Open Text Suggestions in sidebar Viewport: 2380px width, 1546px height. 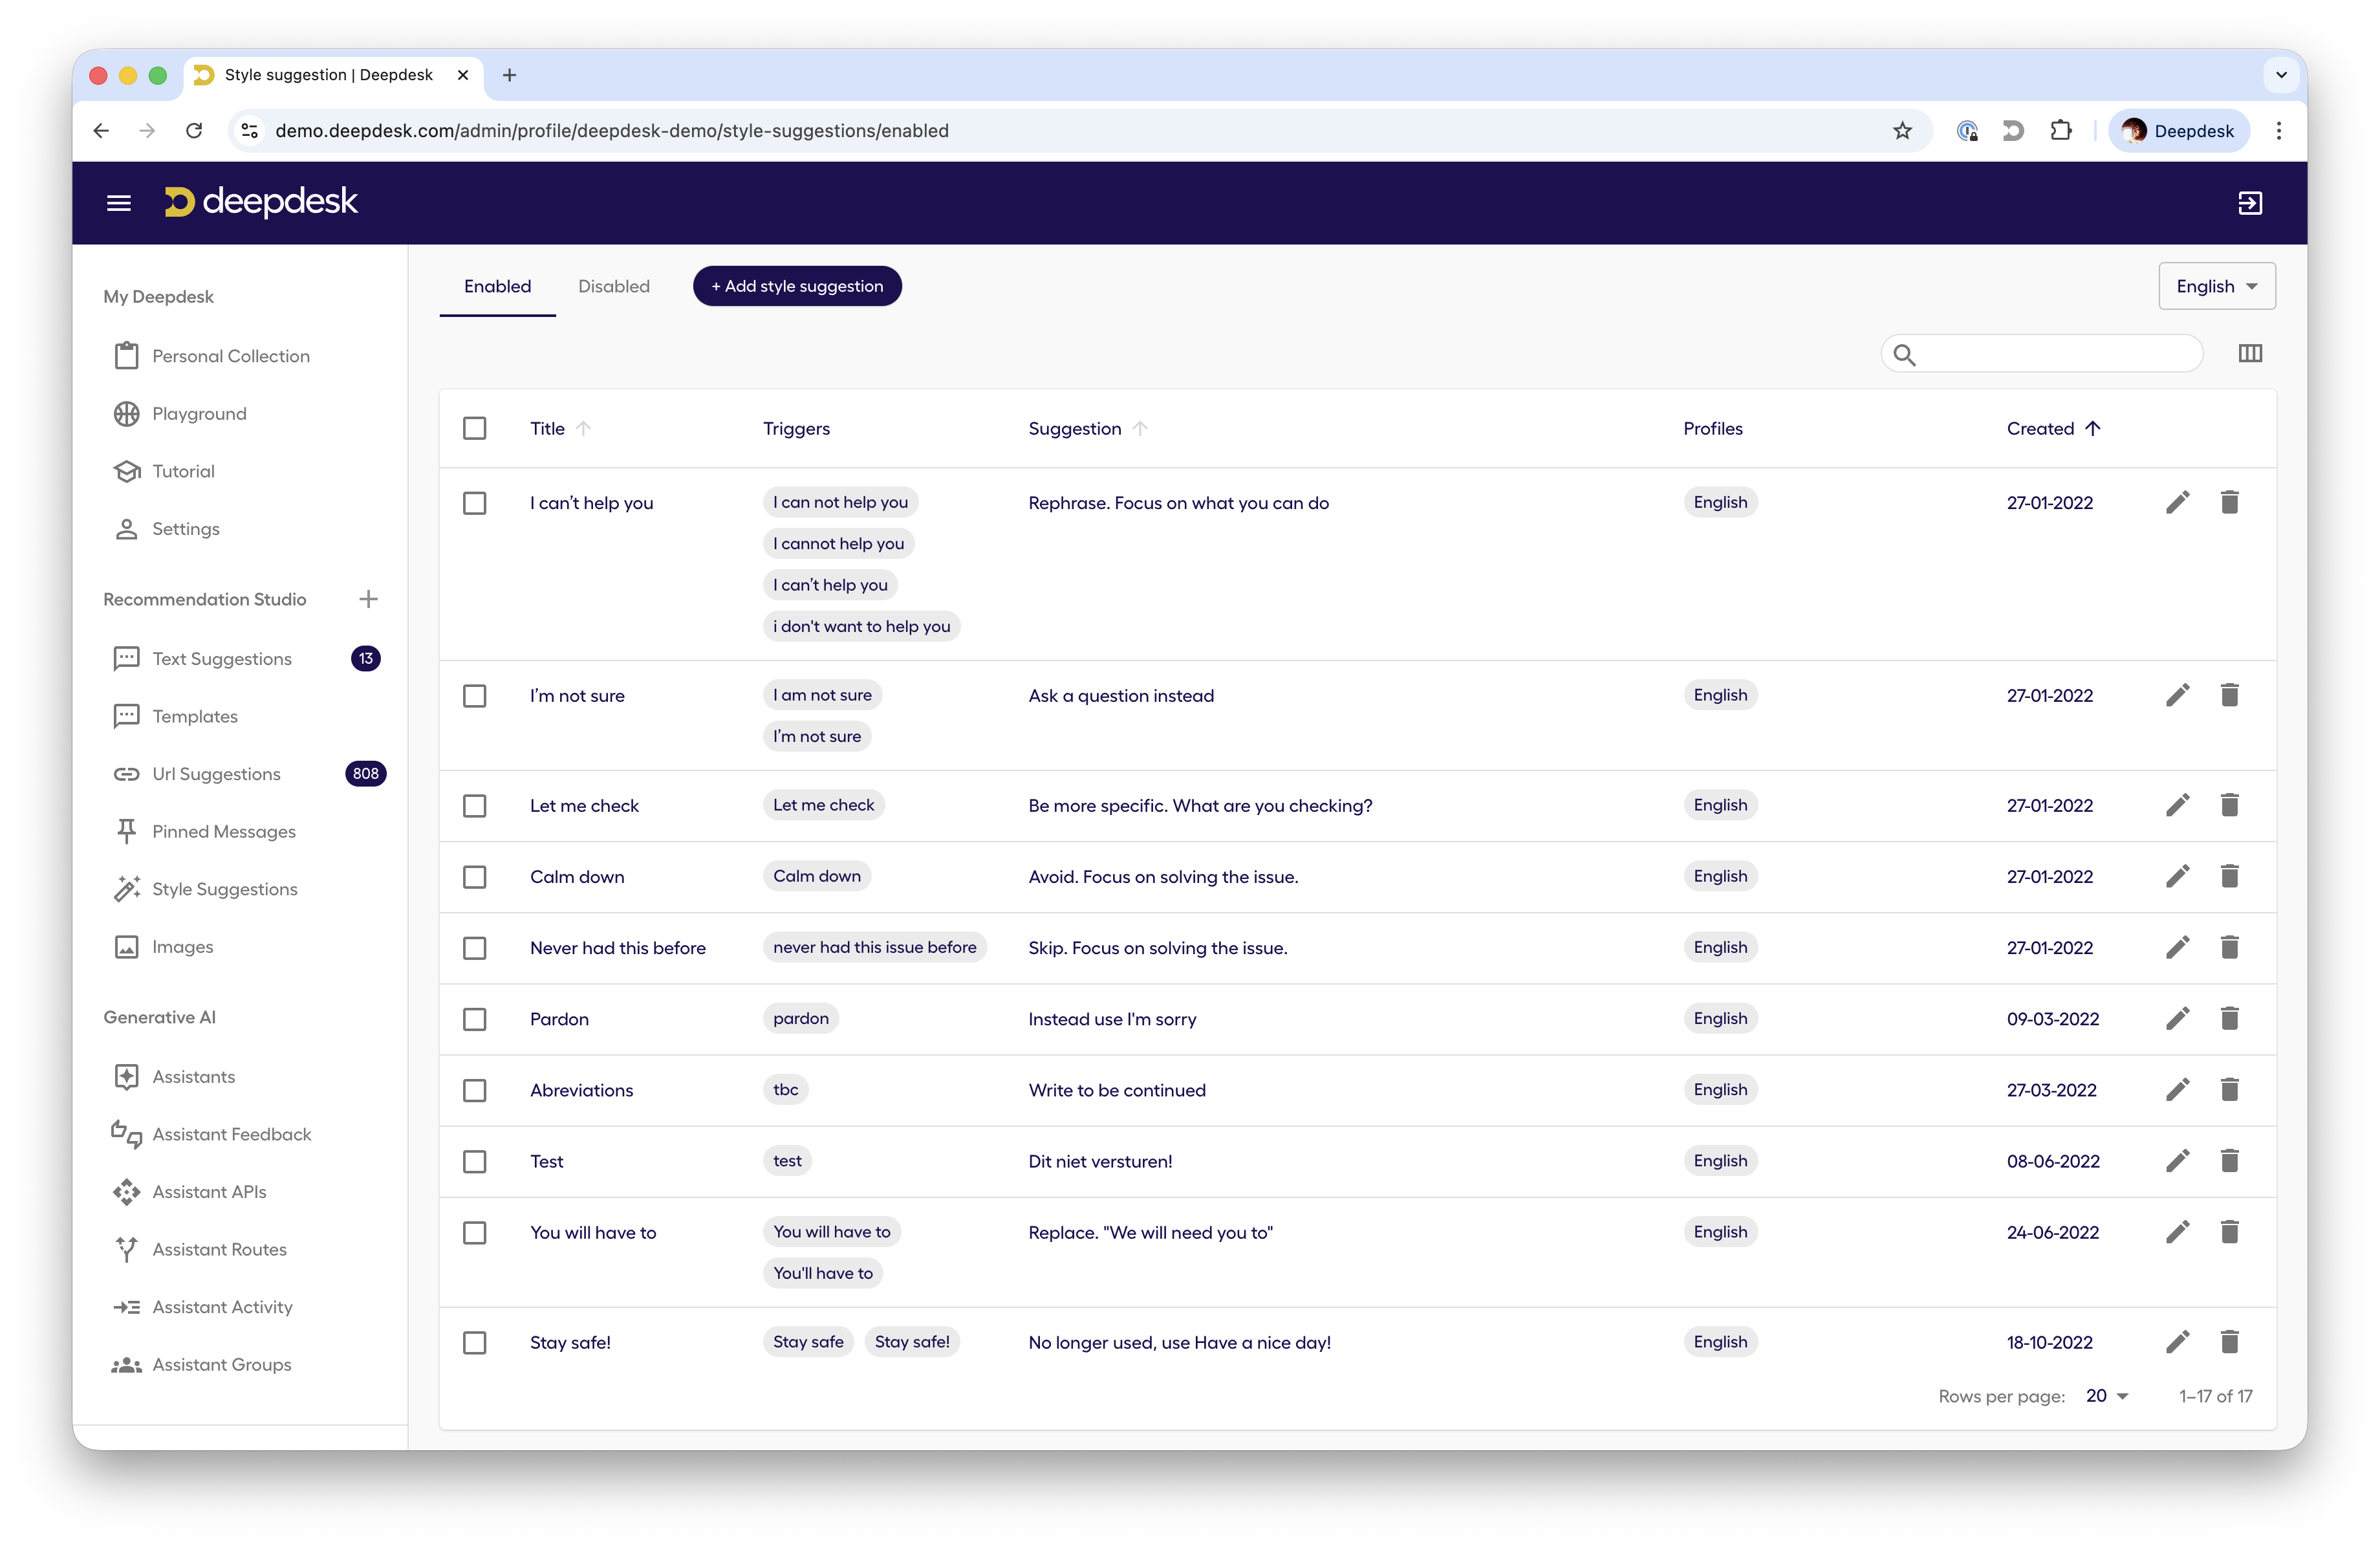[222, 659]
